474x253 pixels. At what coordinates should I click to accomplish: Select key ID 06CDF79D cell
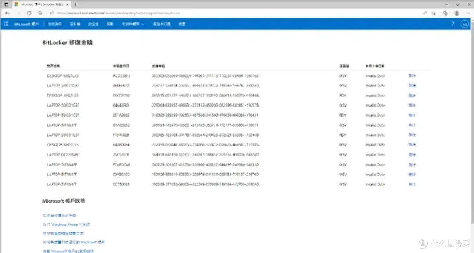(x=121, y=96)
